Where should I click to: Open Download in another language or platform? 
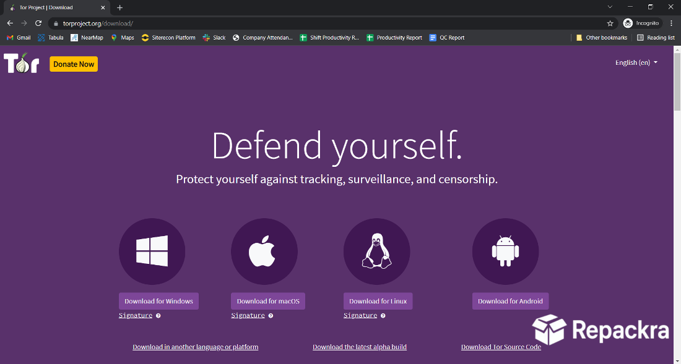196,347
